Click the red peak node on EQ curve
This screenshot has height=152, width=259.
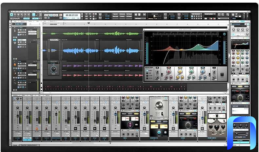pos(170,47)
